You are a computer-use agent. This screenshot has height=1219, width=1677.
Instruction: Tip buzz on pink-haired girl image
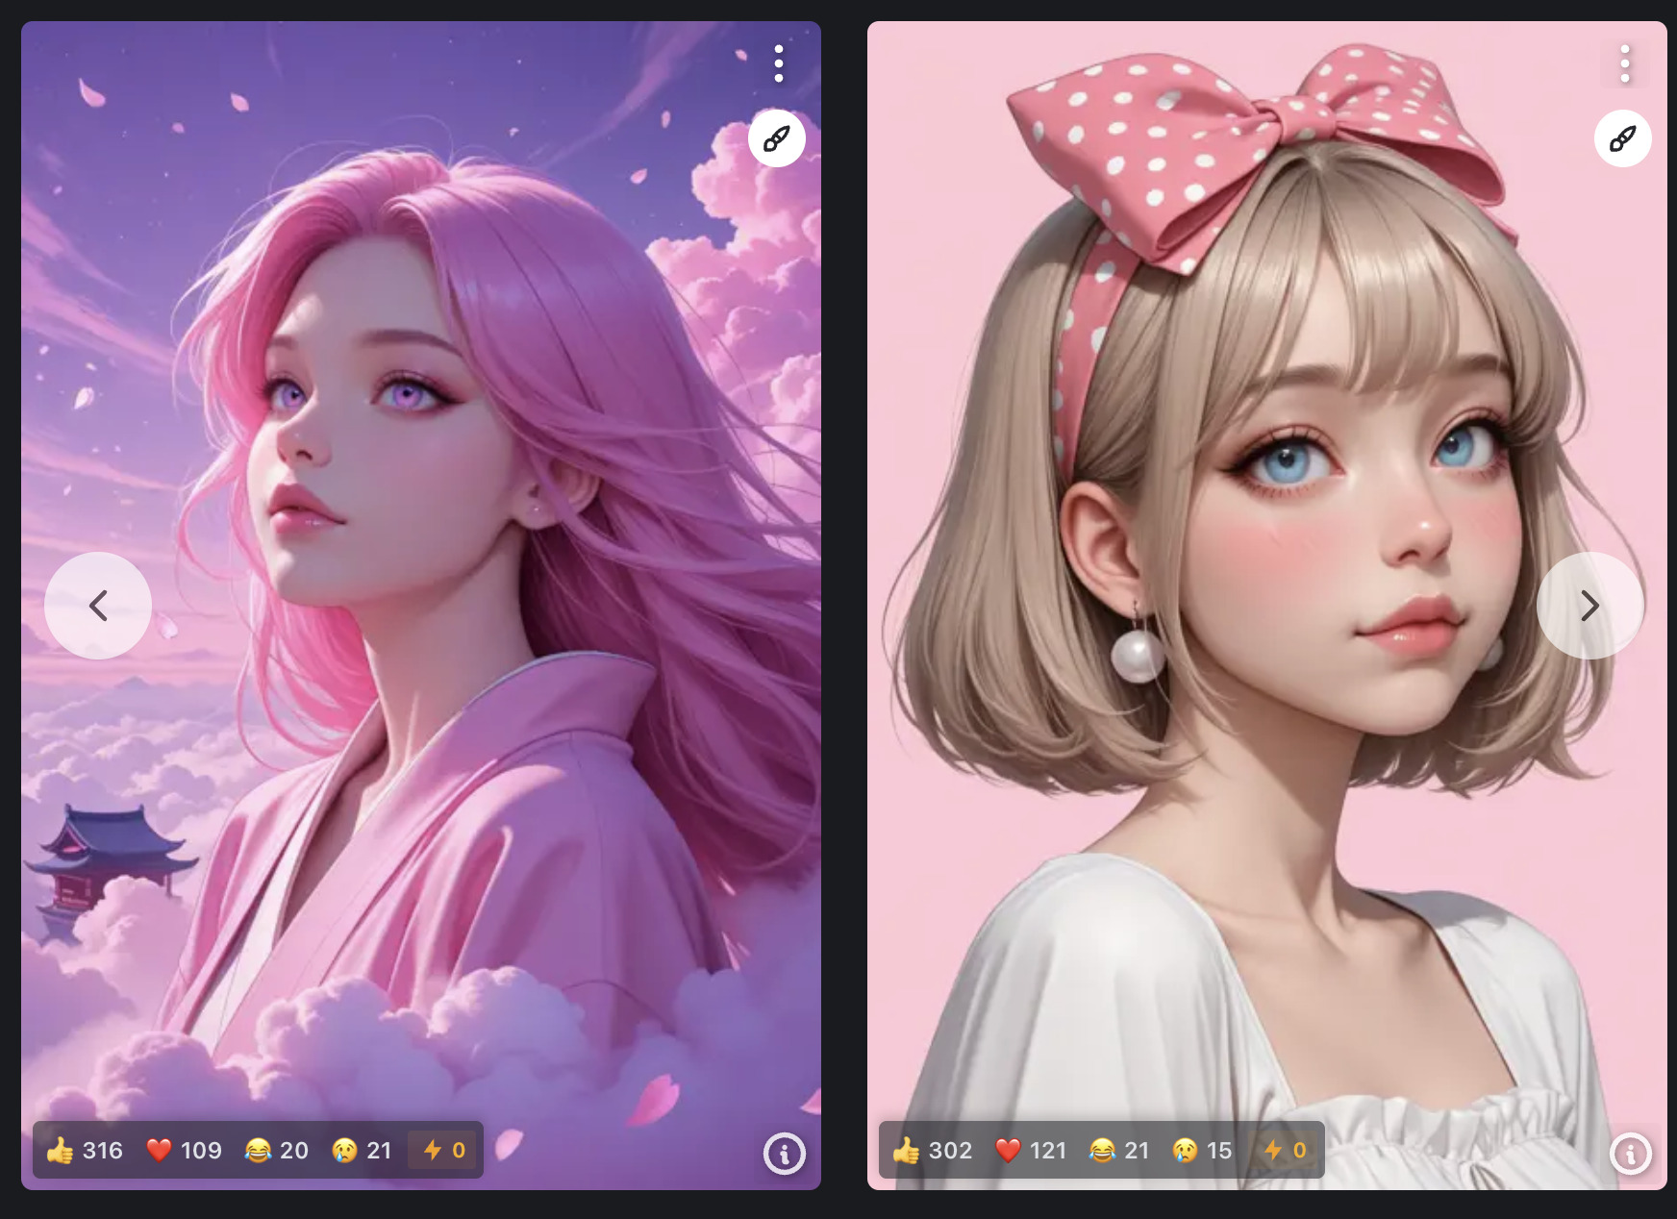tap(444, 1150)
